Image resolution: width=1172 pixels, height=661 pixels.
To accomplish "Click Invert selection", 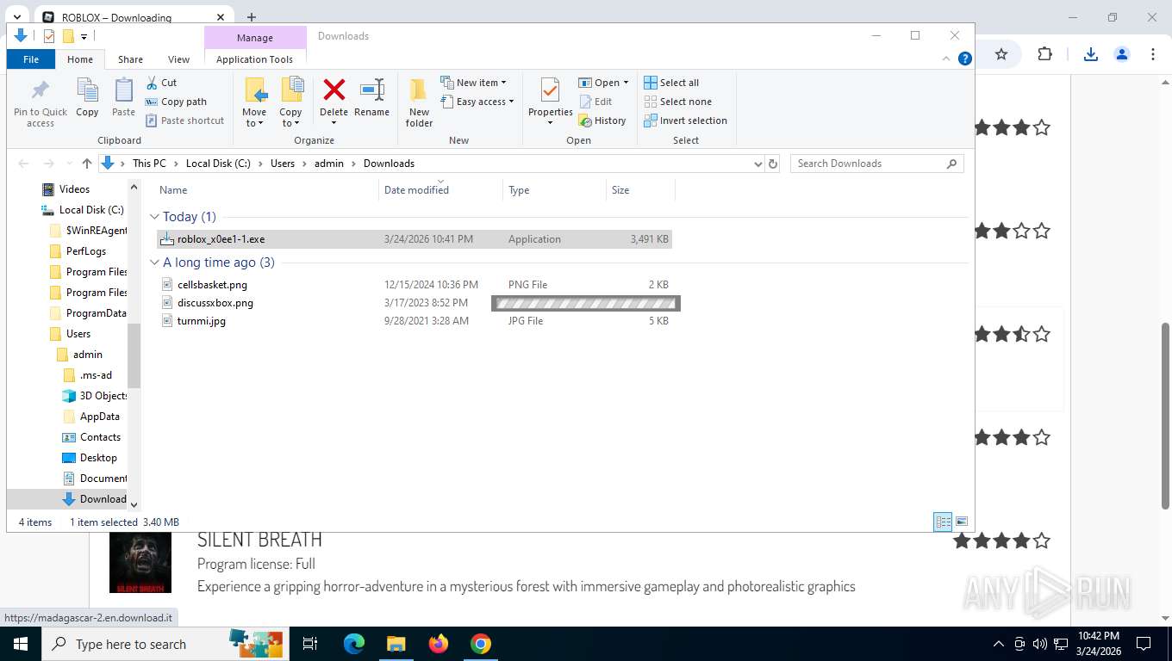I will tap(686, 120).
